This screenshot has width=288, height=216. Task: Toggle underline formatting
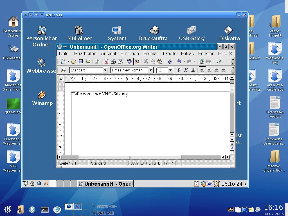click(192, 69)
